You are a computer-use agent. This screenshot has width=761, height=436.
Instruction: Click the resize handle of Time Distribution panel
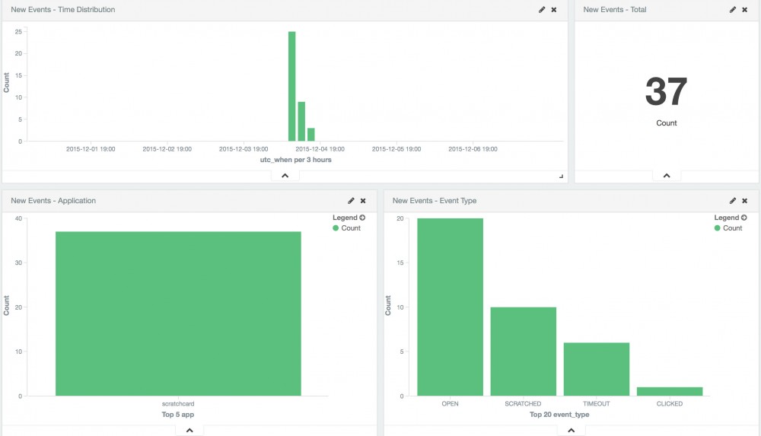click(x=562, y=176)
